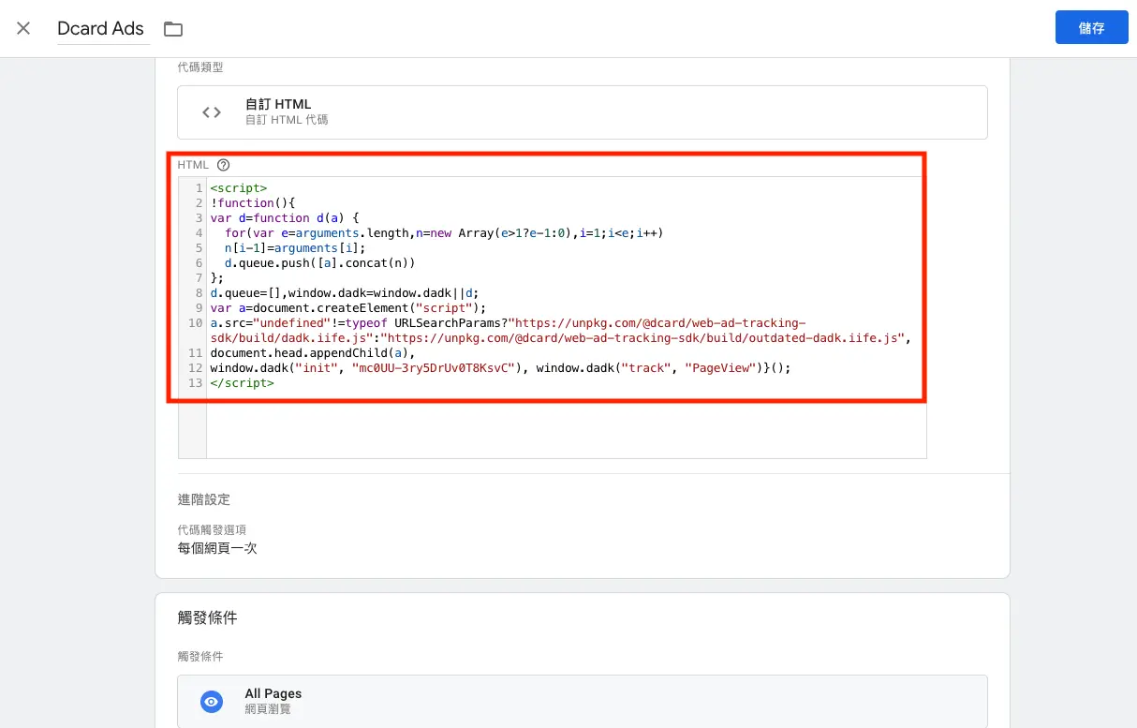
Task: Click the "mc0UU-3ry5DrUv0T8KsvC" init string
Action: (x=433, y=368)
